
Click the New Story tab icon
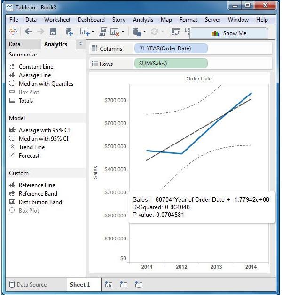click(x=139, y=284)
